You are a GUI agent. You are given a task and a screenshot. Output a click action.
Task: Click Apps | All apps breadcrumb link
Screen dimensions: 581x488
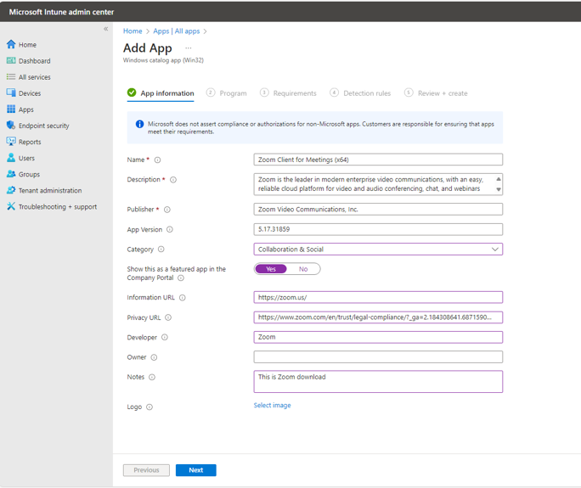[176, 31]
